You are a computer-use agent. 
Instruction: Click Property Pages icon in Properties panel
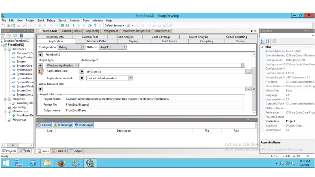(274, 41)
